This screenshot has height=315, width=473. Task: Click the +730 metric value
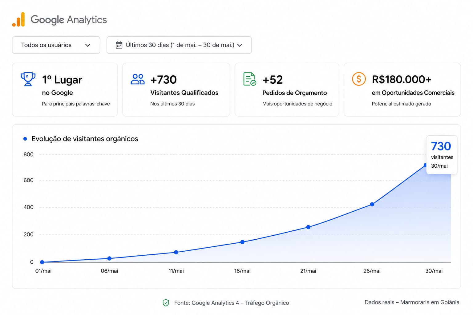click(164, 80)
